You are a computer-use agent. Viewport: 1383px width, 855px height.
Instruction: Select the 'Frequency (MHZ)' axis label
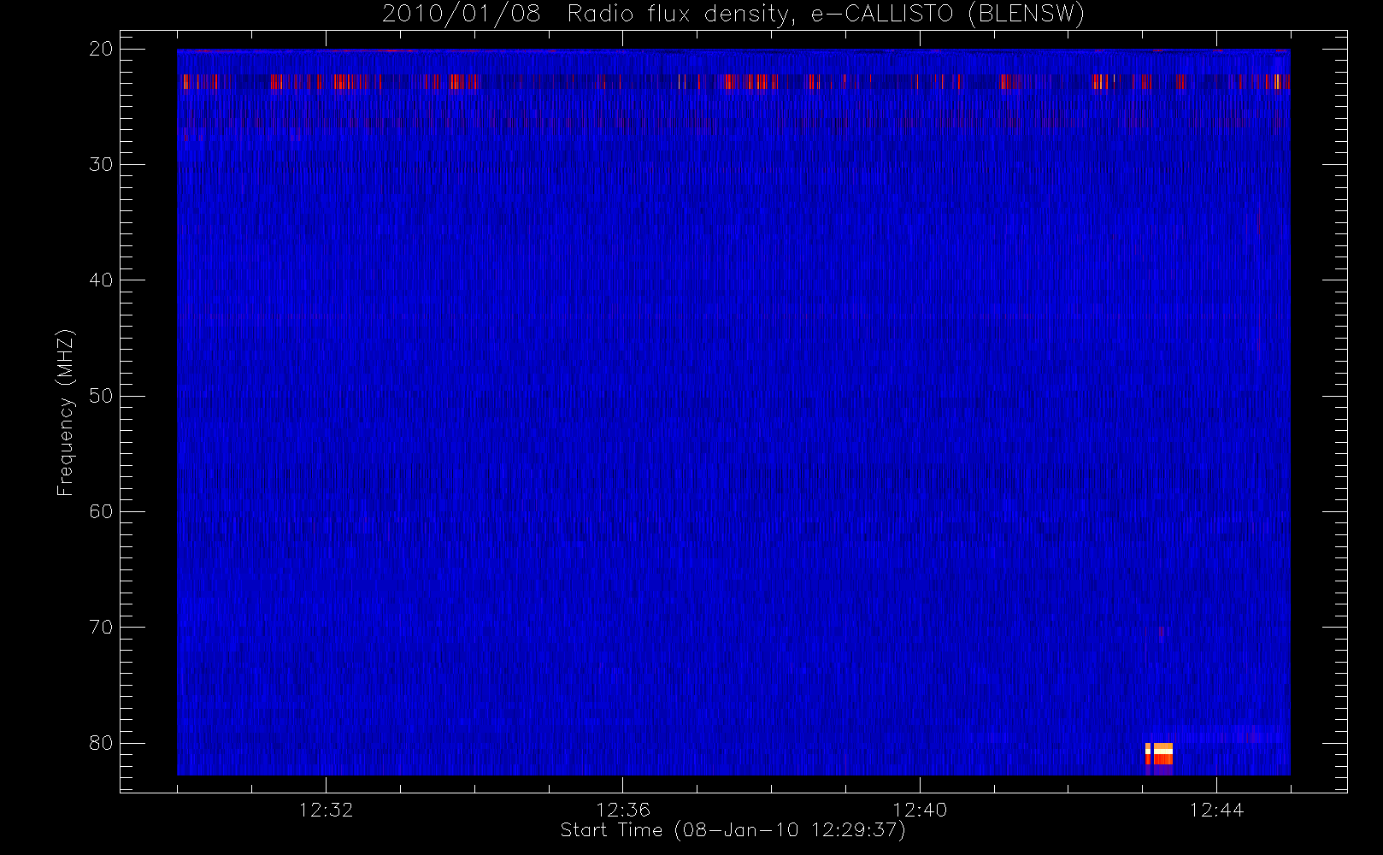66,412
